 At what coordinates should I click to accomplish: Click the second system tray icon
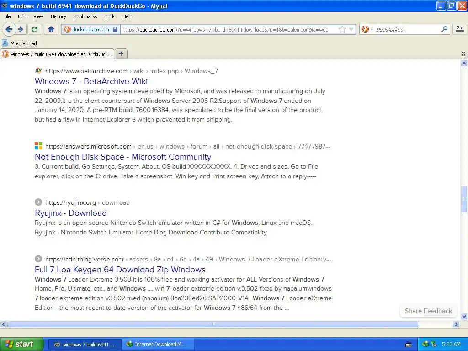tap(434, 344)
